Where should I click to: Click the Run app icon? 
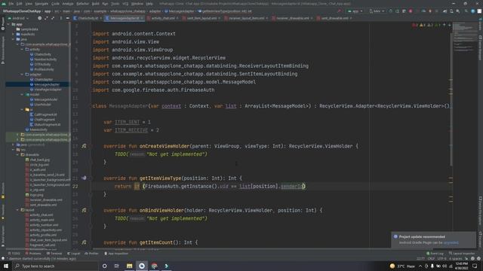[391, 11]
